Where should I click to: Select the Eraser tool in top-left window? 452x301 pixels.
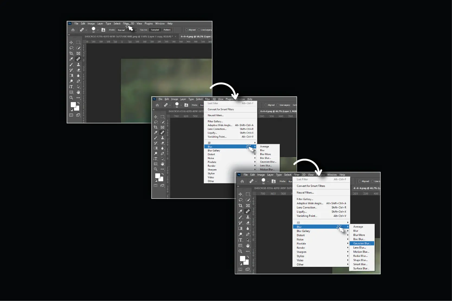click(x=78, y=70)
